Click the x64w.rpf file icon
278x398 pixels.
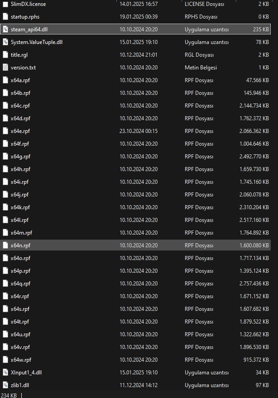click(x=5, y=360)
